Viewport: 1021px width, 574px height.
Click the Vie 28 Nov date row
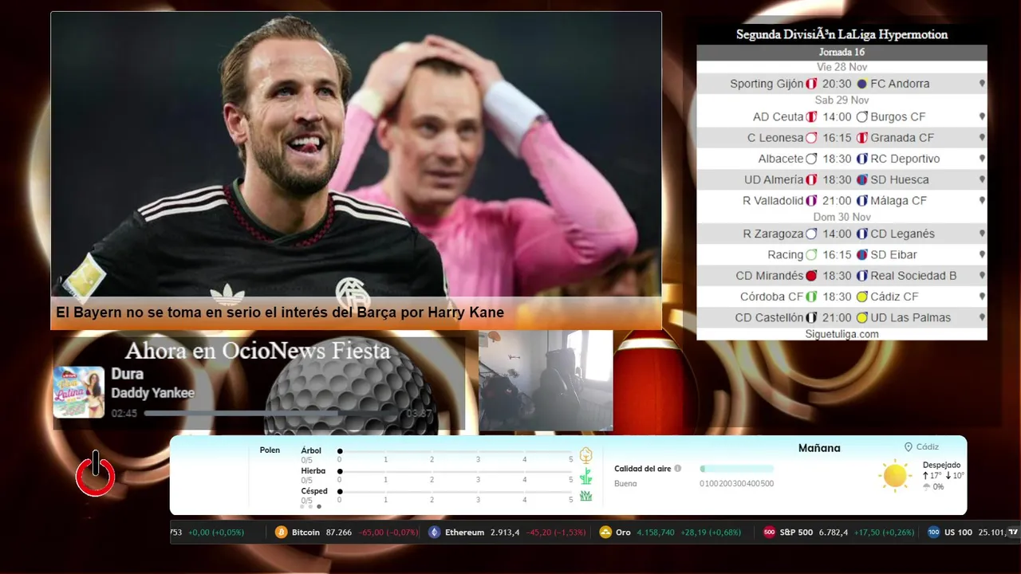[x=842, y=68]
